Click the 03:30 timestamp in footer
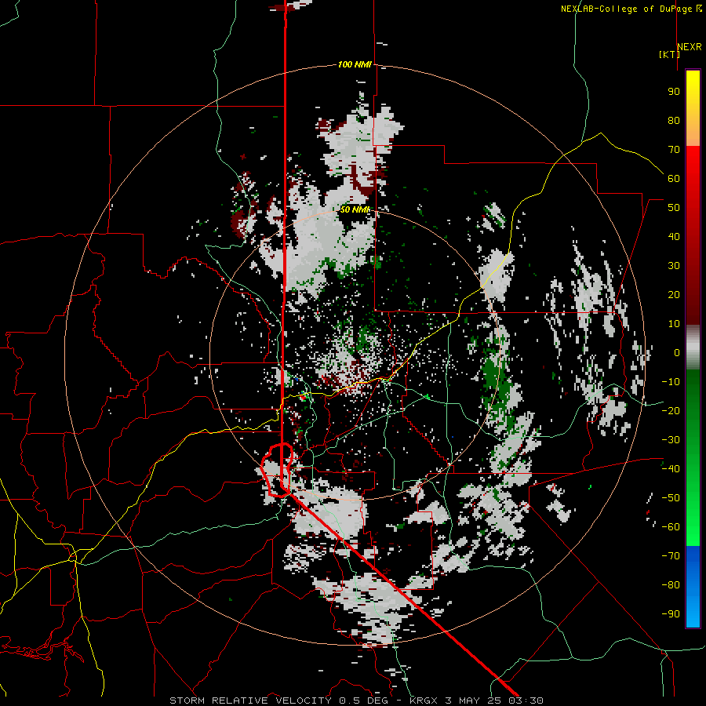706x706 pixels. tap(526, 701)
